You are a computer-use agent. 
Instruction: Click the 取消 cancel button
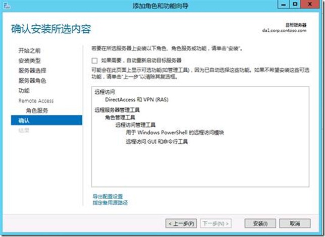click(295, 223)
